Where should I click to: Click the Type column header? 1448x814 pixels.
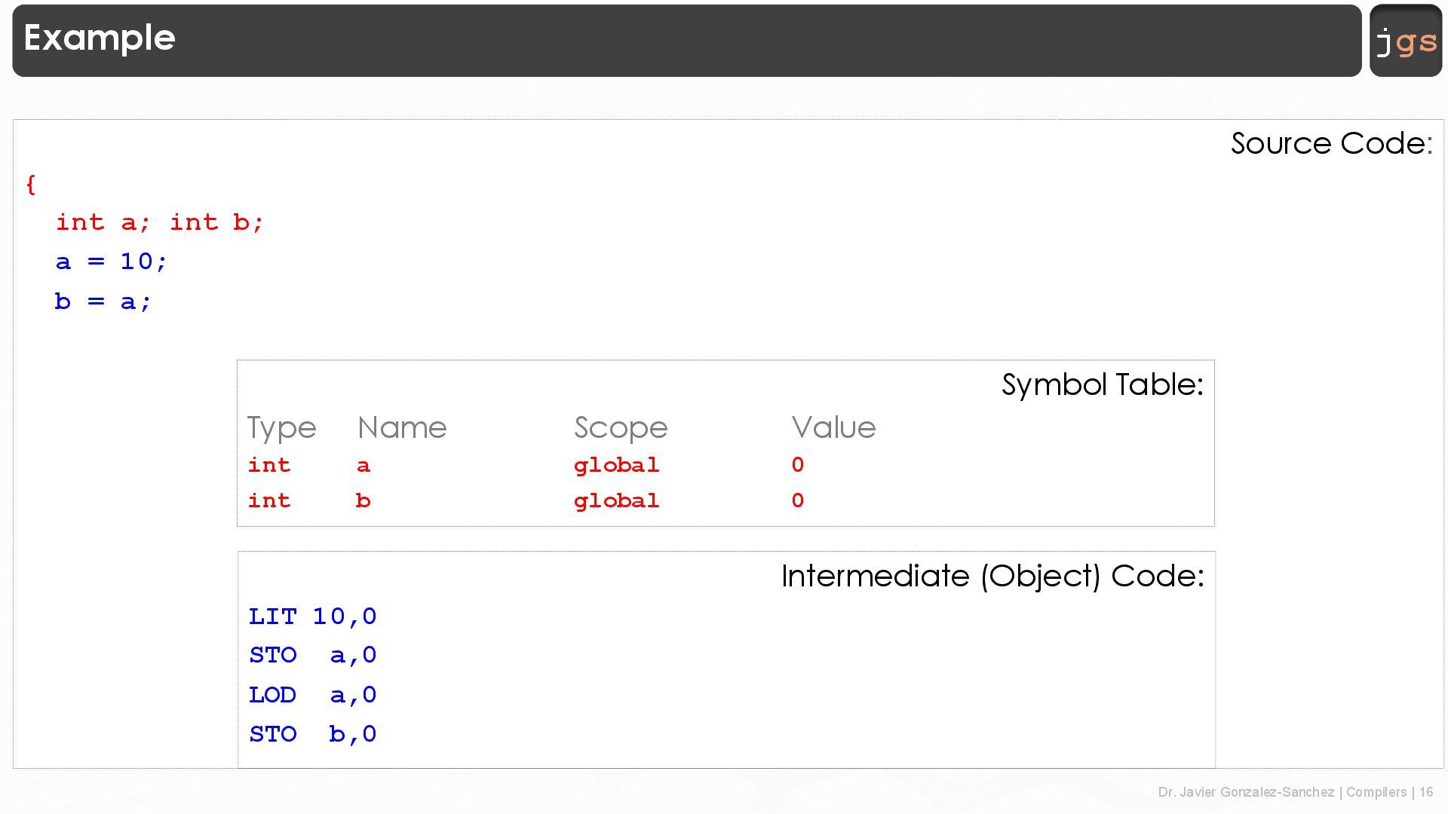coord(281,427)
